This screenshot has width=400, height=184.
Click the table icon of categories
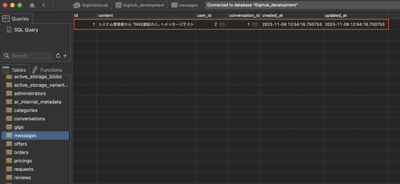pyautogui.click(x=9, y=110)
